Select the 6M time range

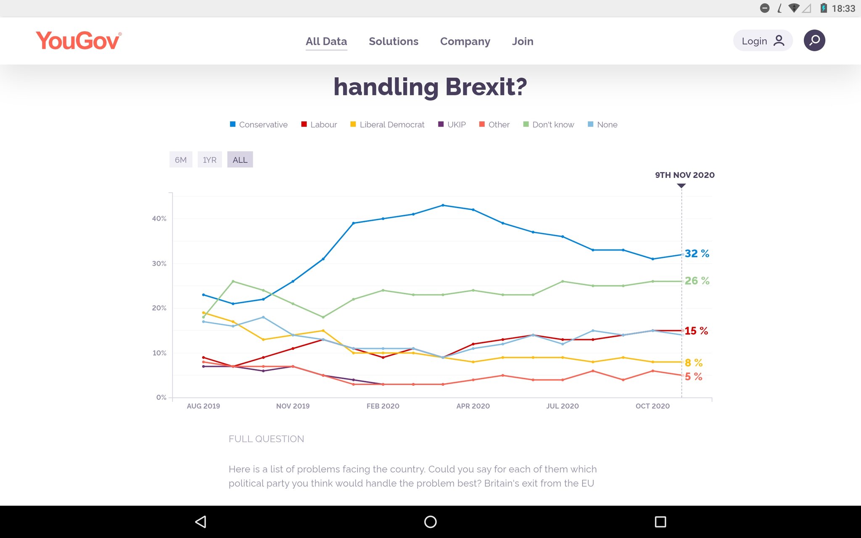point(181,160)
